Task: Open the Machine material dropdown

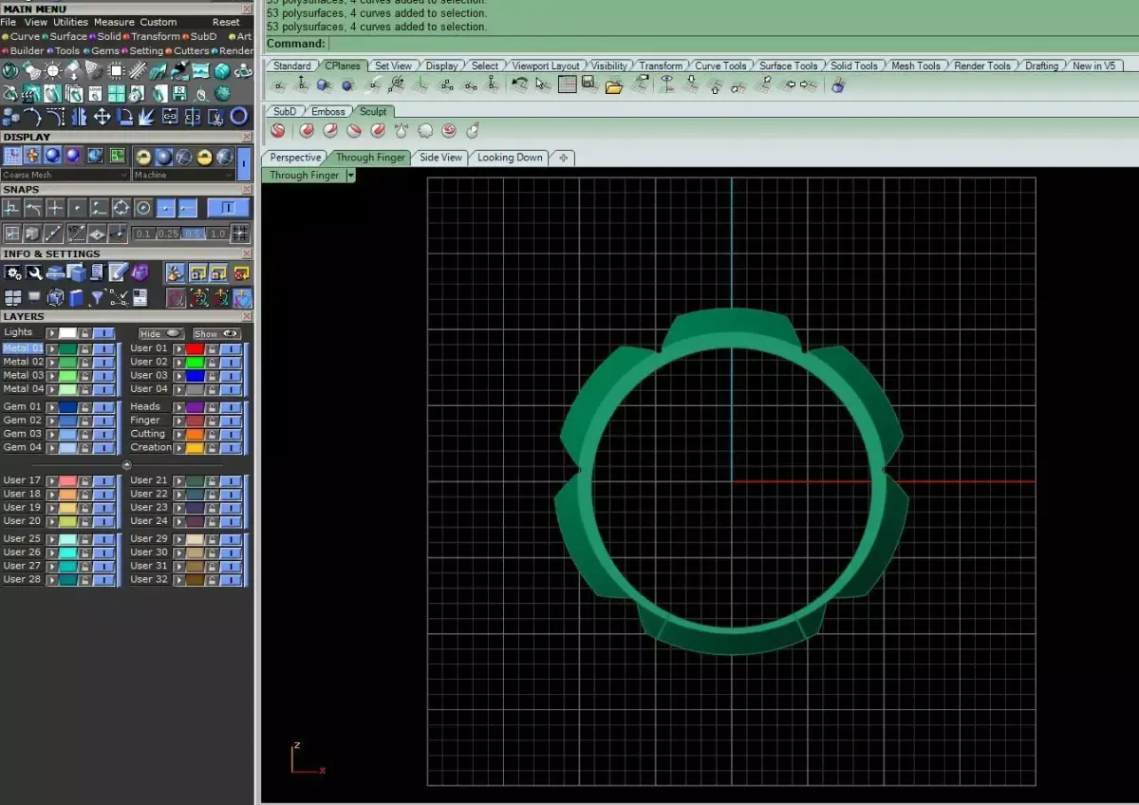Action: 183,175
